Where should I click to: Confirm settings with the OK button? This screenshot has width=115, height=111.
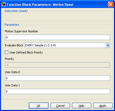click(39, 106)
